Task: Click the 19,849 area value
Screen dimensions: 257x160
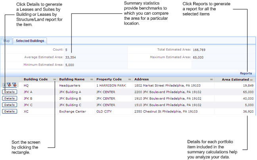Action: click(x=248, y=86)
